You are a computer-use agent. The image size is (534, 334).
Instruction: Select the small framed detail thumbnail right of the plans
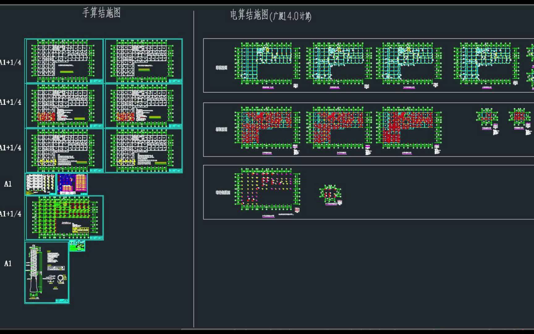(x=77, y=245)
